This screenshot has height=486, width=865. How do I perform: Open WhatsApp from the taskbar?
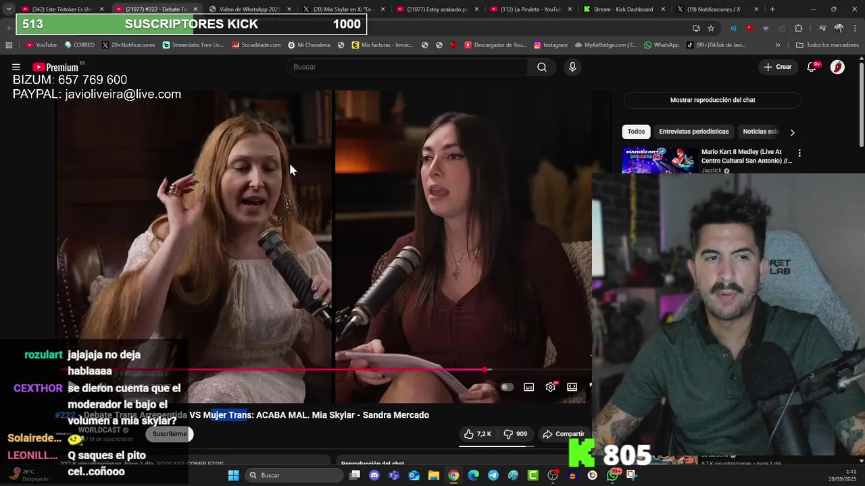pos(612,475)
